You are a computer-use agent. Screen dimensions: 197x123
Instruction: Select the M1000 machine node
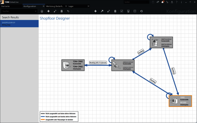tap(180, 101)
